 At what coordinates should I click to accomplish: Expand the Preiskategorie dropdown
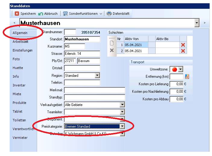point(122,126)
